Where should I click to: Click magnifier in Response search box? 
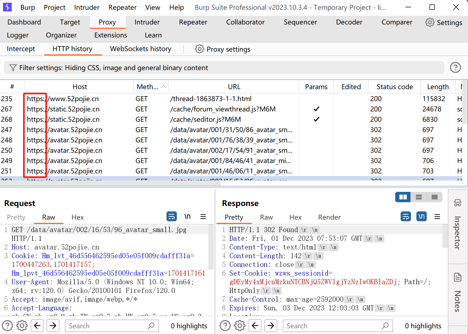click(385, 326)
